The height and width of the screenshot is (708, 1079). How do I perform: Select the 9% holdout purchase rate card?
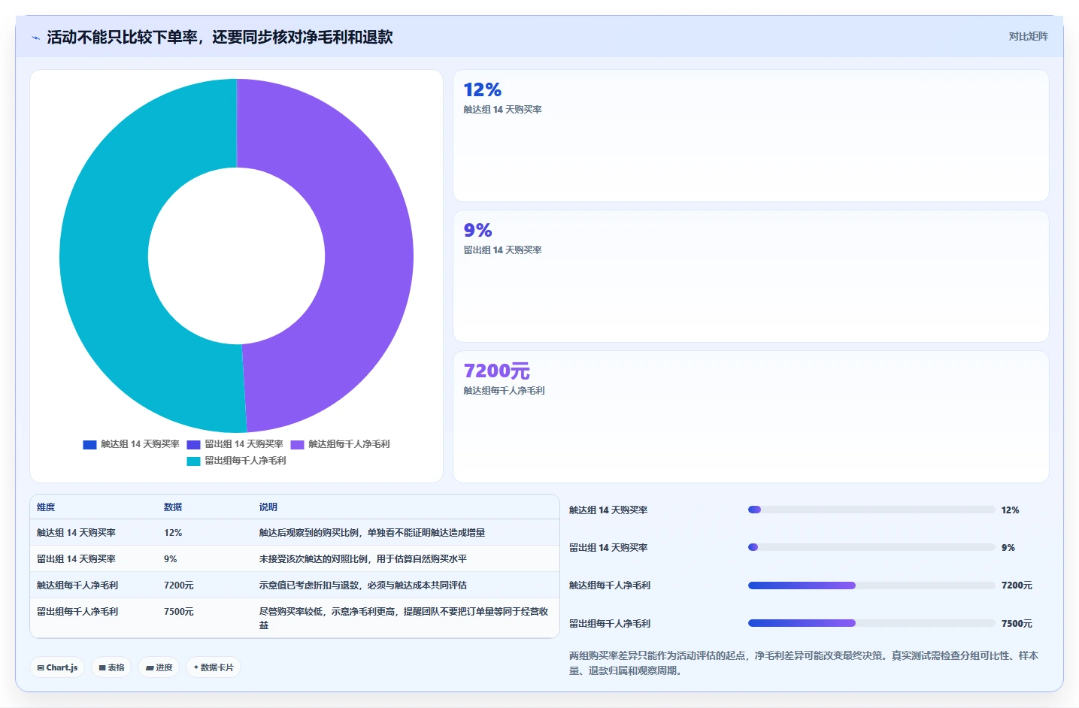[750, 276]
